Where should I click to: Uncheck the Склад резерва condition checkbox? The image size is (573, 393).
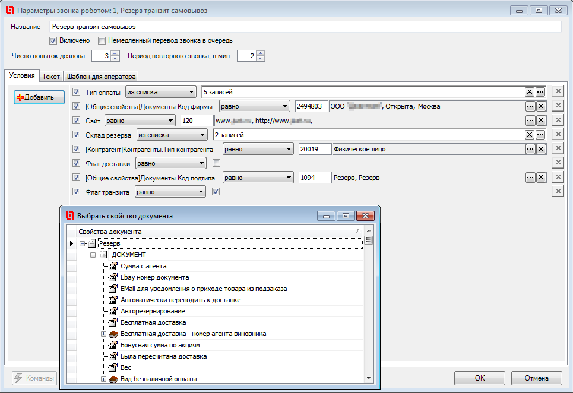pyautogui.click(x=76, y=134)
